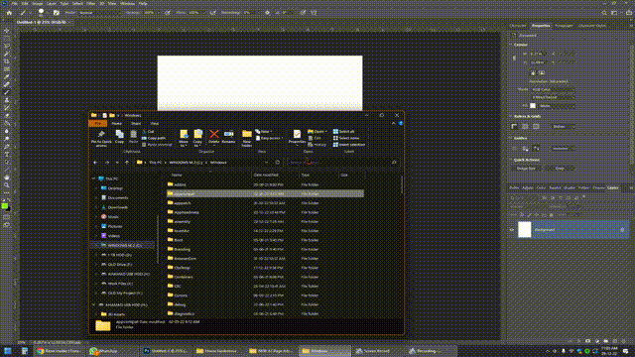
Task: Click the green foreground color swatch
Action: (x=5, y=205)
